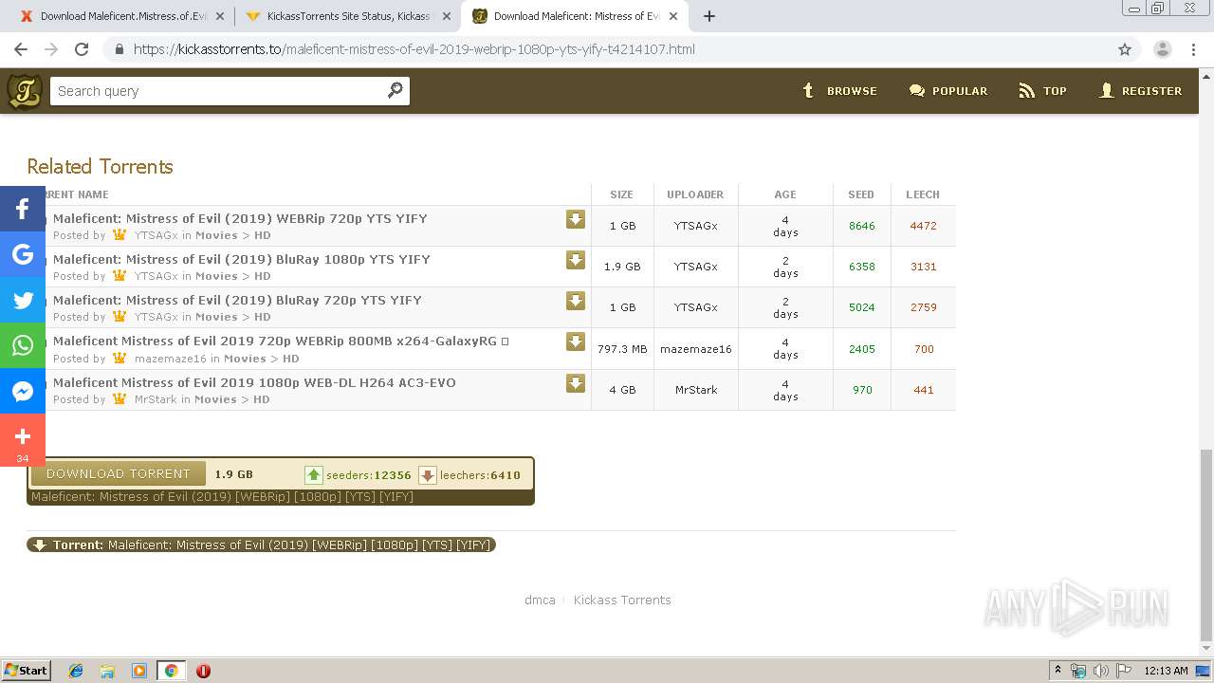Image resolution: width=1214 pixels, height=683 pixels.
Task: Click the Windows Start button
Action: click(27, 671)
